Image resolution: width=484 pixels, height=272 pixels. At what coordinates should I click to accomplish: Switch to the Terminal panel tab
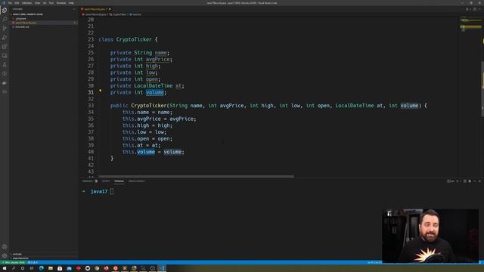[x=119, y=181]
